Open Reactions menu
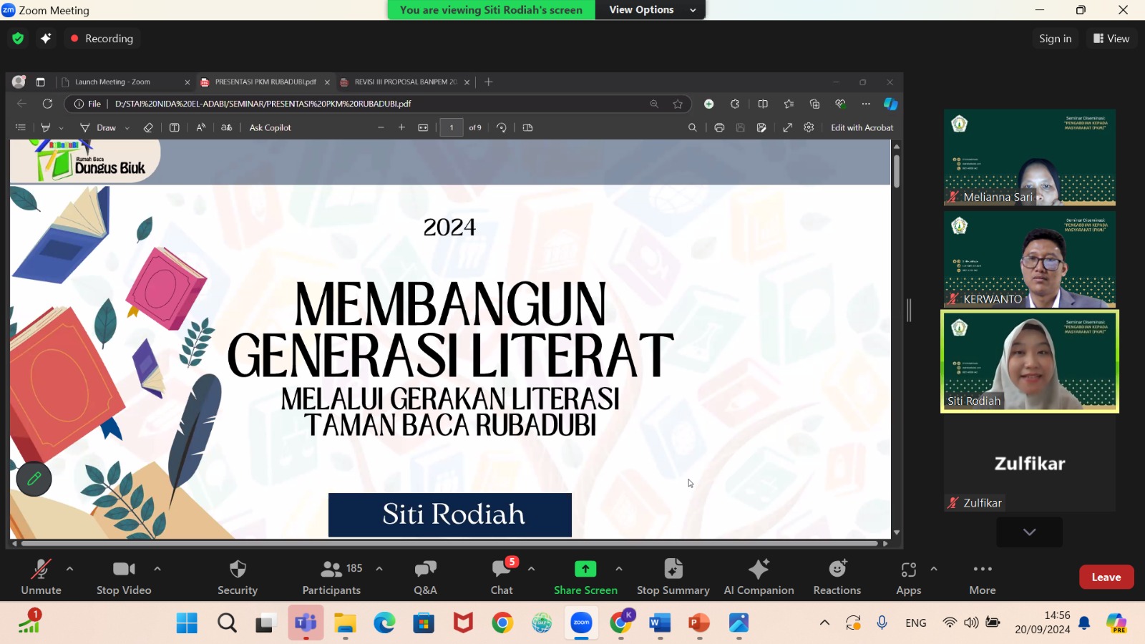The image size is (1145, 644). [837, 577]
